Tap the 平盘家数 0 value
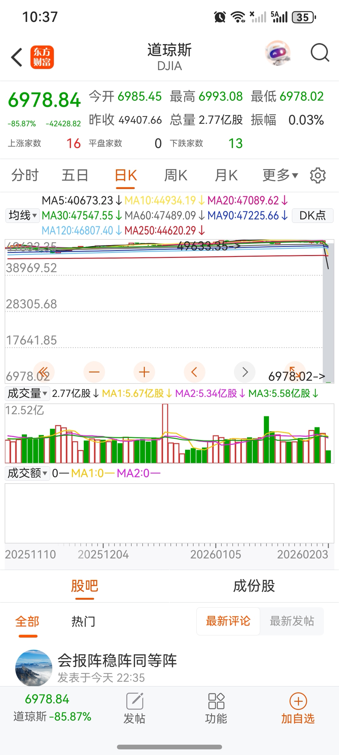The image size is (339, 755). click(x=158, y=143)
